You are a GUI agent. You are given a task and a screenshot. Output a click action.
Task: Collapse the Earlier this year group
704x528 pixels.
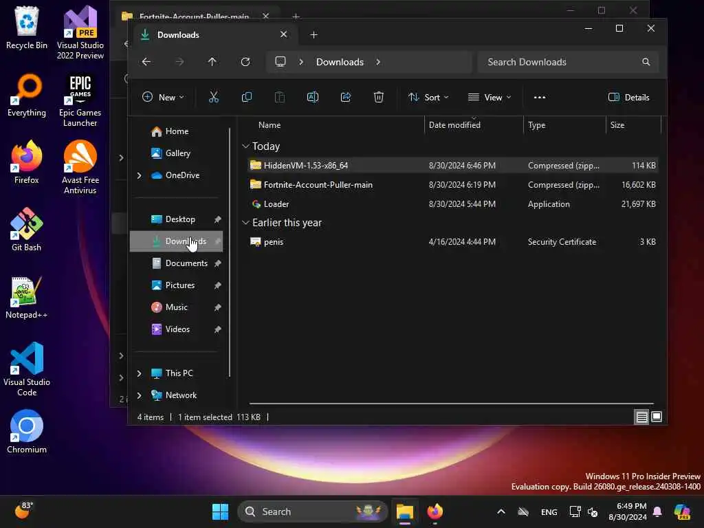click(x=245, y=222)
